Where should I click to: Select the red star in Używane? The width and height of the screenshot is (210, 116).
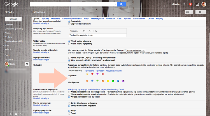pyautogui.click(x=92, y=74)
